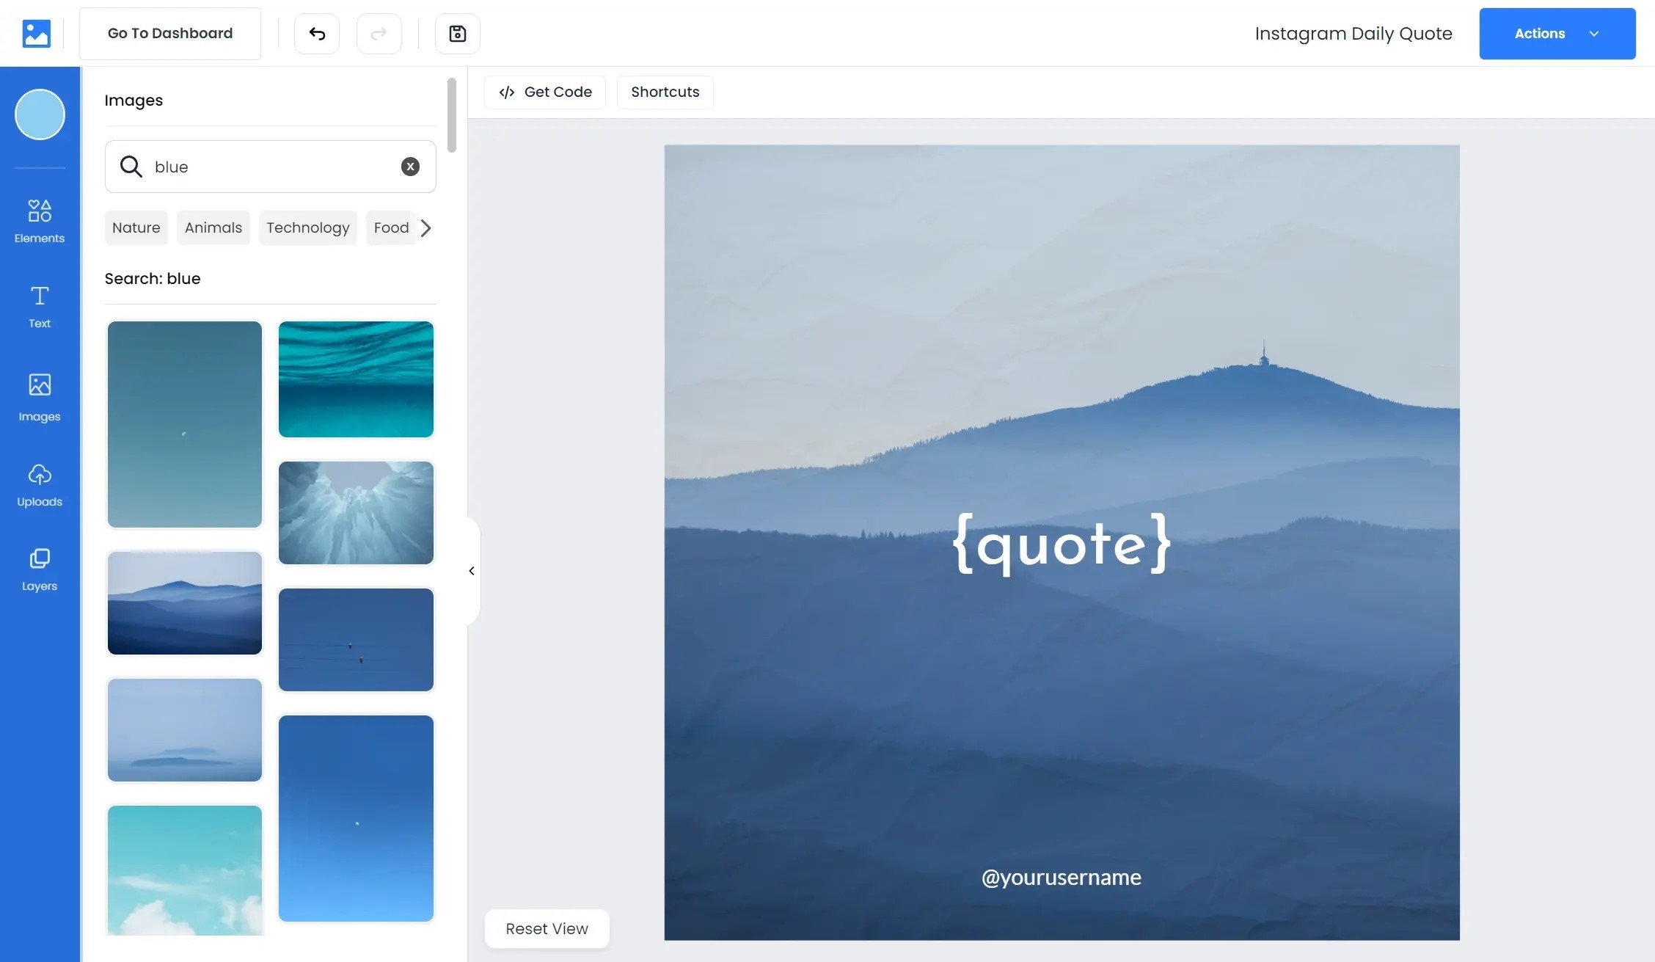
Task: Click Reset View button
Action: (x=547, y=929)
